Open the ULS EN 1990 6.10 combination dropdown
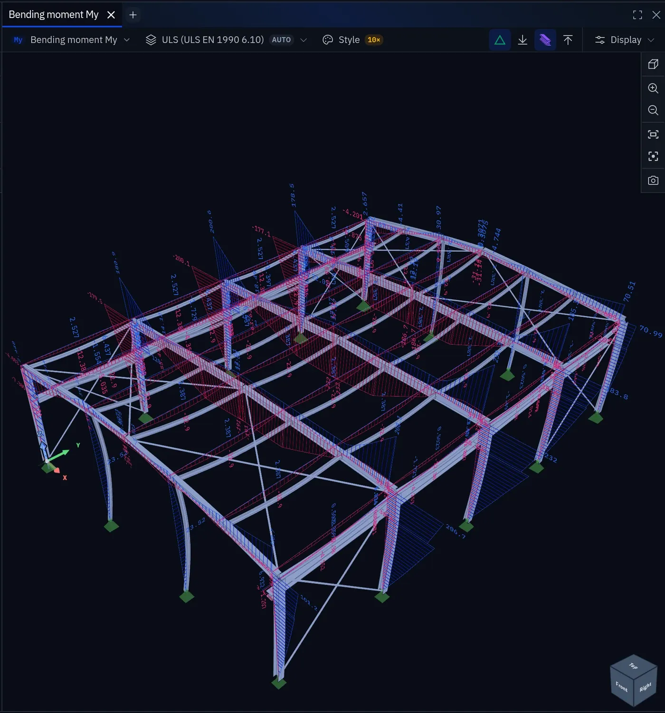665x713 pixels. coord(226,40)
